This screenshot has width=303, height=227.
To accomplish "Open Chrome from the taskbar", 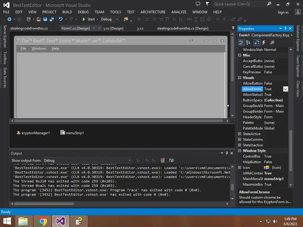I will pos(42,221).
